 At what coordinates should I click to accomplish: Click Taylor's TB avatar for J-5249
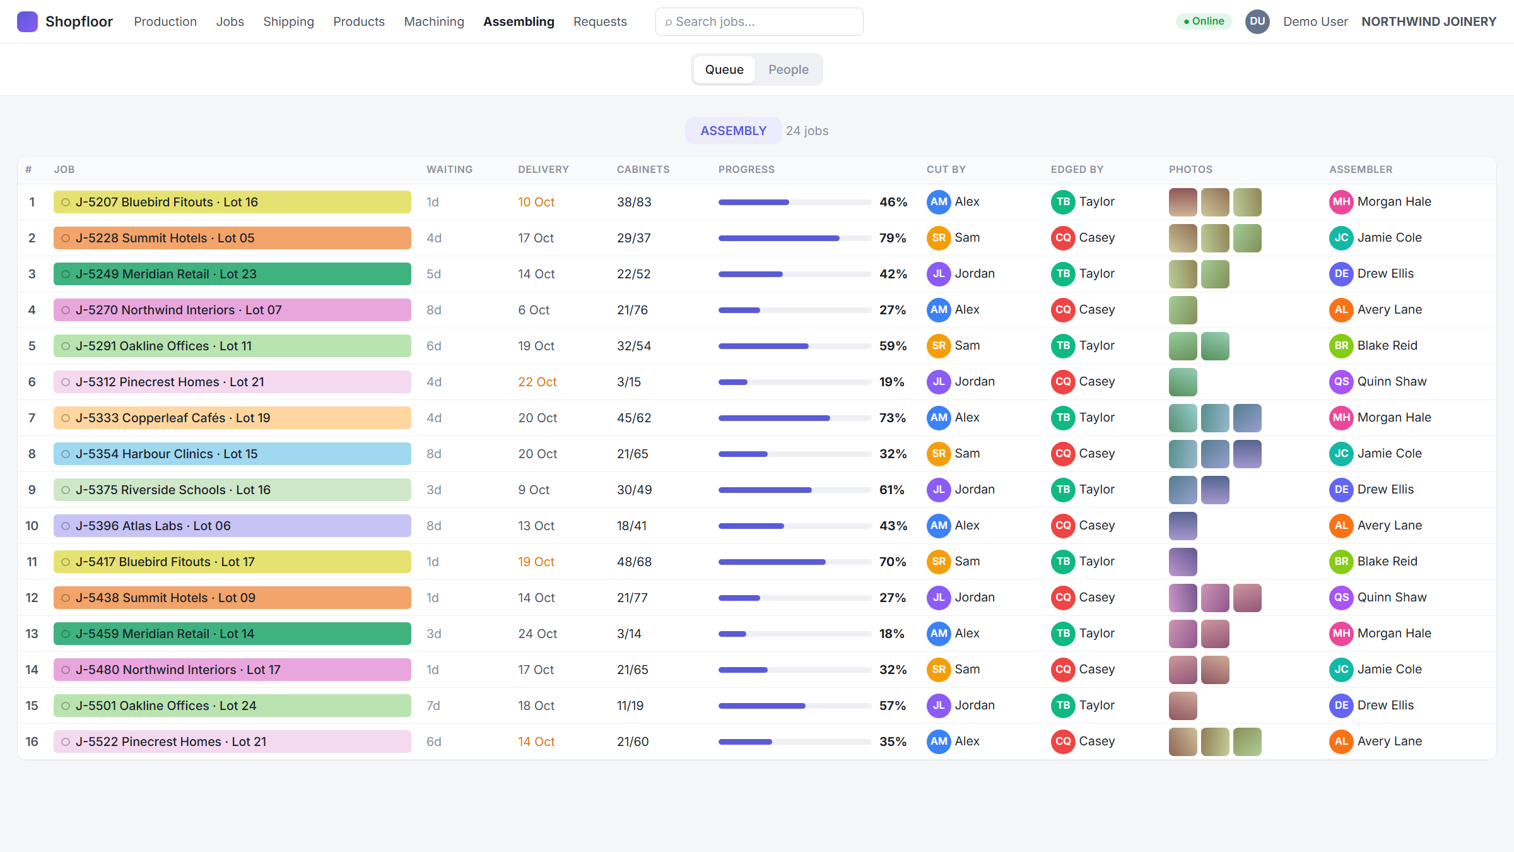coord(1063,274)
